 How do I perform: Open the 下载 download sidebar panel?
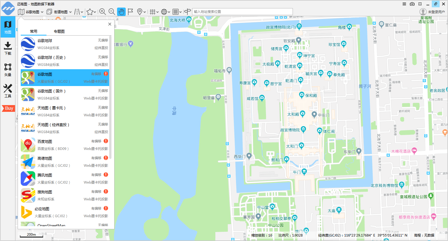click(x=8, y=48)
